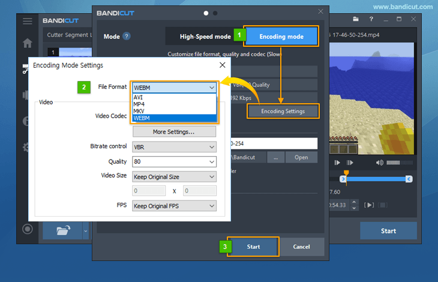Open the hamburger menu in Bandicut main window
This screenshot has width=438, height=282.
pos(28,21)
